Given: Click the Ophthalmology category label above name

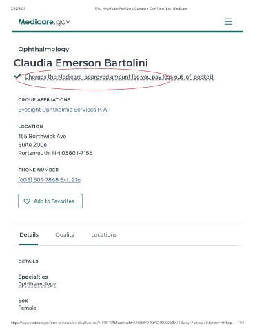Looking at the screenshot, I should [x=43, y=49].
